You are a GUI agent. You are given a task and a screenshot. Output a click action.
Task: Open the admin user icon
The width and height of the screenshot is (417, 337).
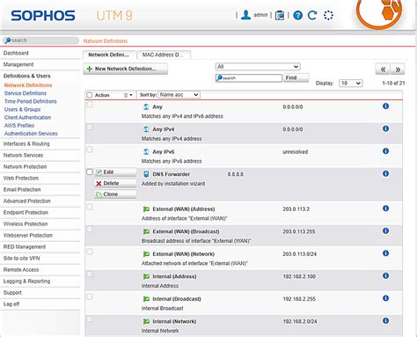coord(245,15)
